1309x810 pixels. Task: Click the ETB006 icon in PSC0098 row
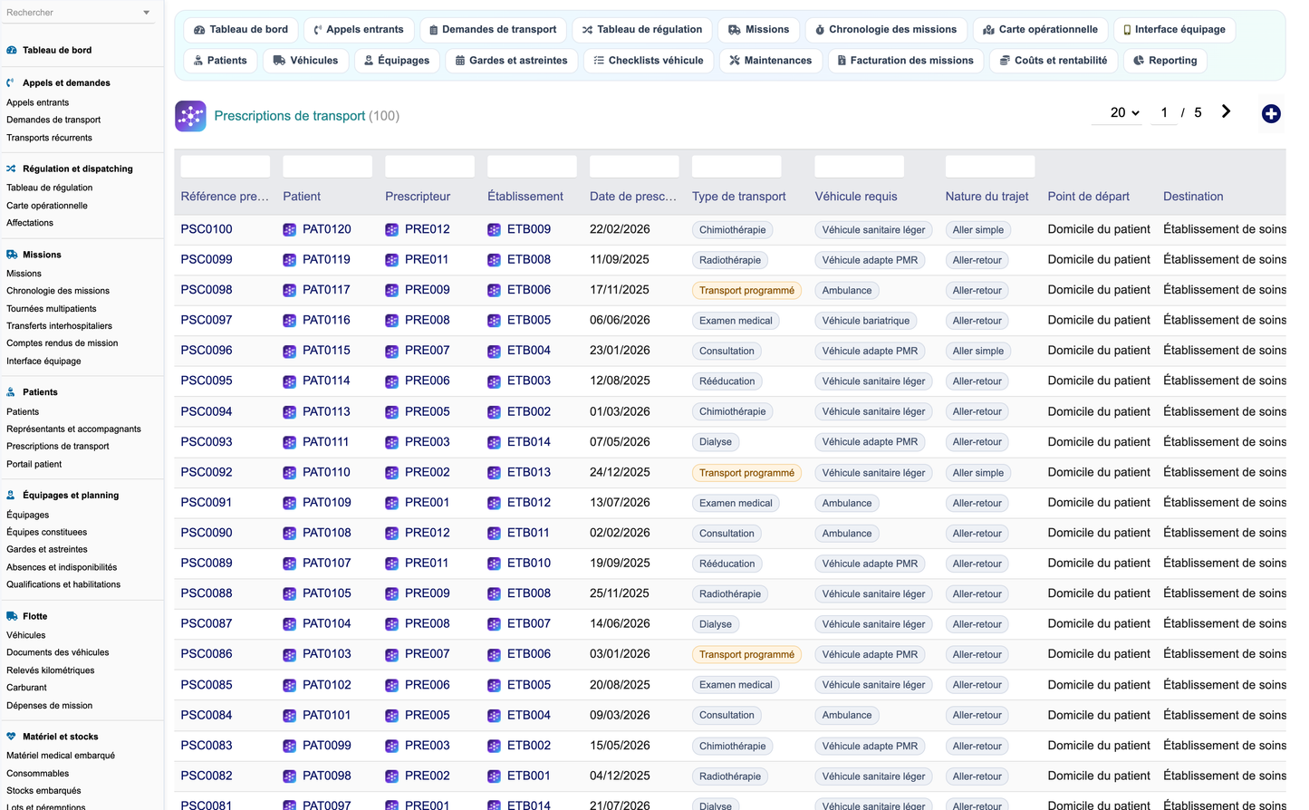pos(494,291)
